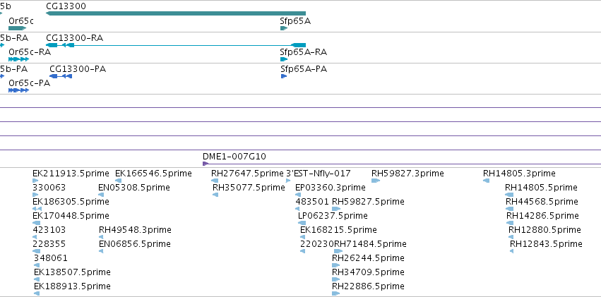Click the LP06237.5prime label
The width and height of the screenshot is (601, 297).
point(333,216)
